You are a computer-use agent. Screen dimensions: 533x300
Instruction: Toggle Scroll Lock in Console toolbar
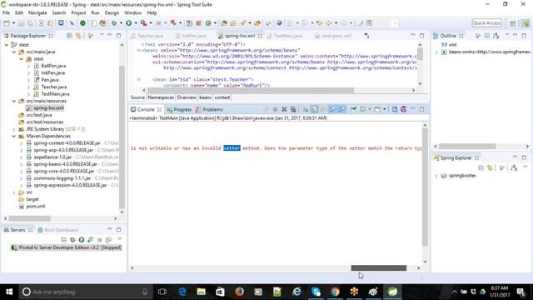click(x=315, y=109)
